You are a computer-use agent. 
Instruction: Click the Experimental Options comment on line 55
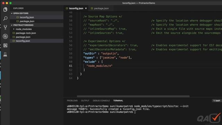pyautogui.click(x=104, y=41)
